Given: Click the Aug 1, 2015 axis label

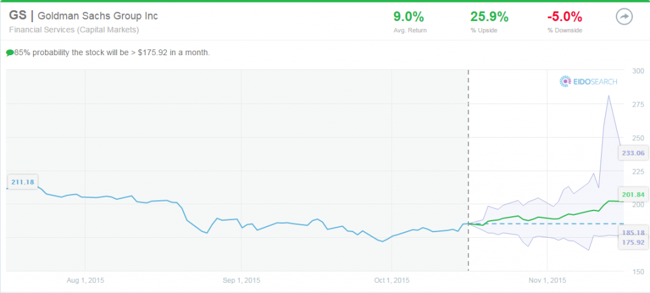Looking at the screenshot, I should [x=86, y=280].
